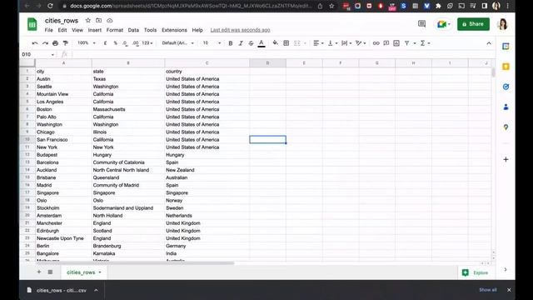
Task: Click Add Sheet plus button
Action: [x=39, y=272]
